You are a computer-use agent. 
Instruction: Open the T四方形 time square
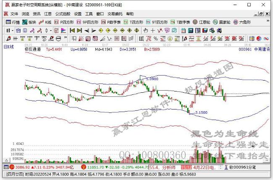(x=134, y=22)
